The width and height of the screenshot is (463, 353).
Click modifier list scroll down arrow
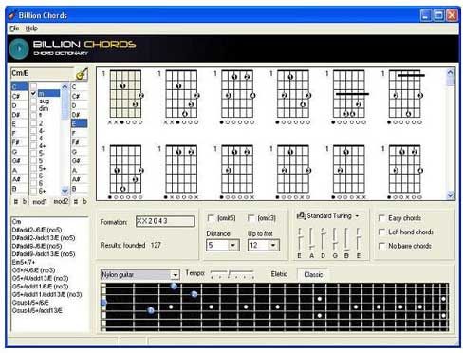pyautogui.click(x=65, y=191)
